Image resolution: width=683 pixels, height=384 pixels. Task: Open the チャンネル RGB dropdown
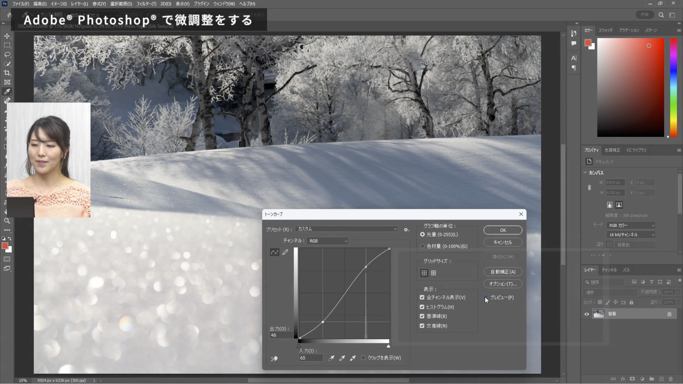click(x=328, y=241)
